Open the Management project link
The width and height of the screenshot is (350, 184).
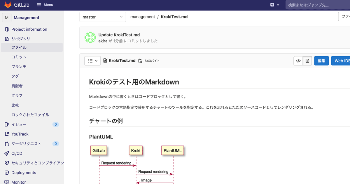coord(27,18)
